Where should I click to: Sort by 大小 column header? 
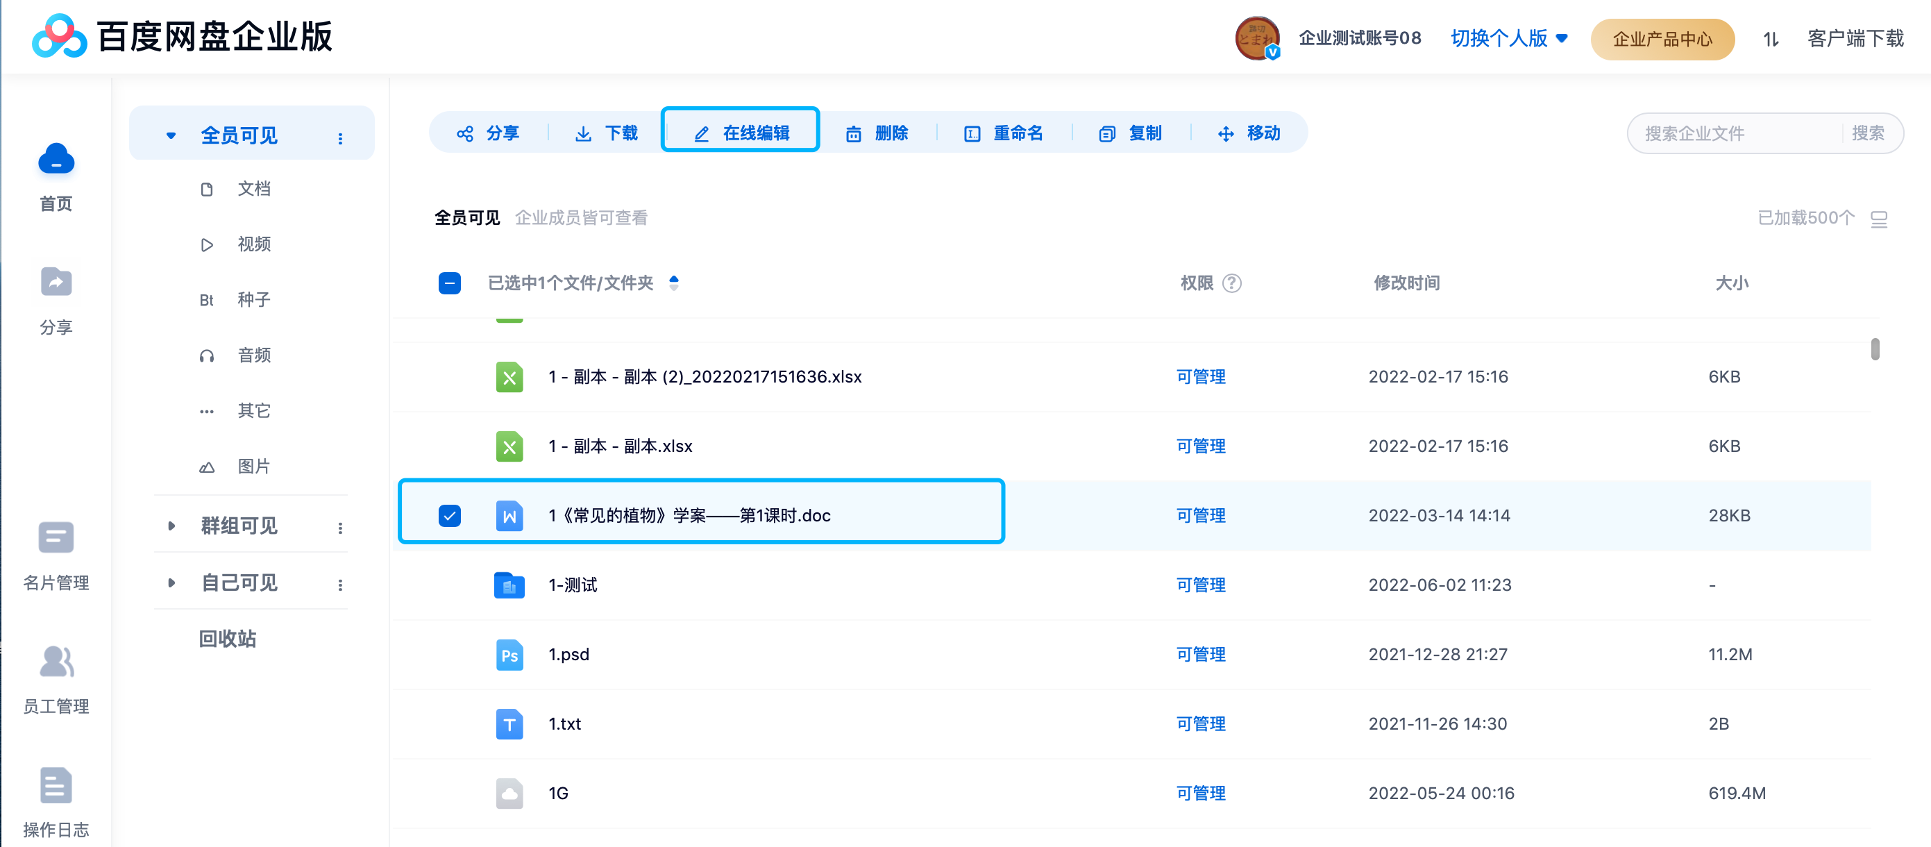coord(1732,283)
